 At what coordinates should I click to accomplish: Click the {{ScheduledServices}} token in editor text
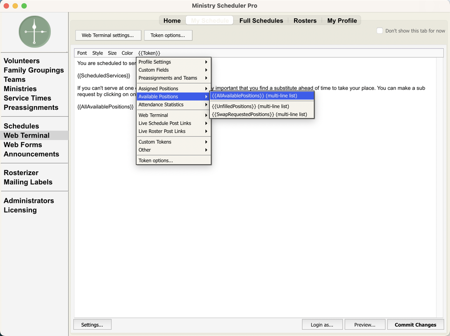pos(104,76)
